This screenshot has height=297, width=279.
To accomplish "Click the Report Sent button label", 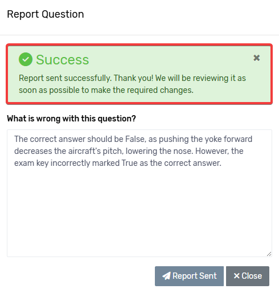I will (x=195, y=276).
